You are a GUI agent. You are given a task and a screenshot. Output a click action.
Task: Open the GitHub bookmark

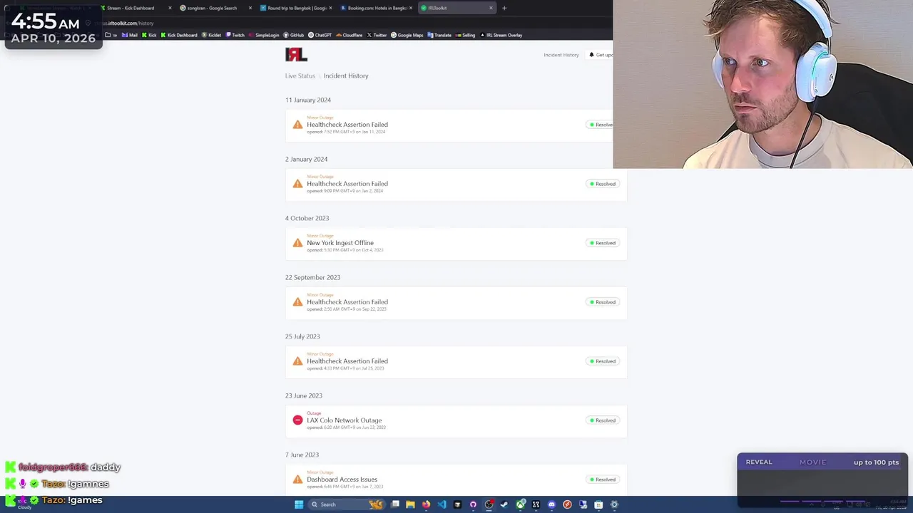[x=294, y=35]
